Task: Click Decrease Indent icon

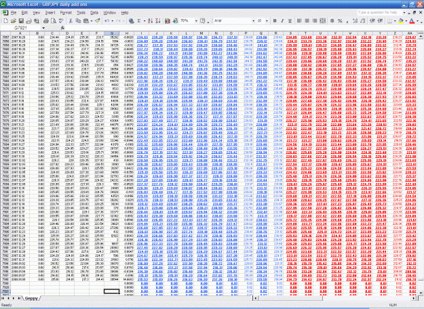Action: pos(372,21)
